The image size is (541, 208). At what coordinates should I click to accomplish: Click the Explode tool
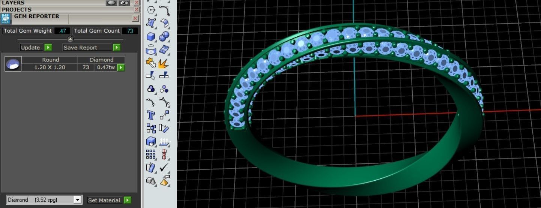[164, 63]
